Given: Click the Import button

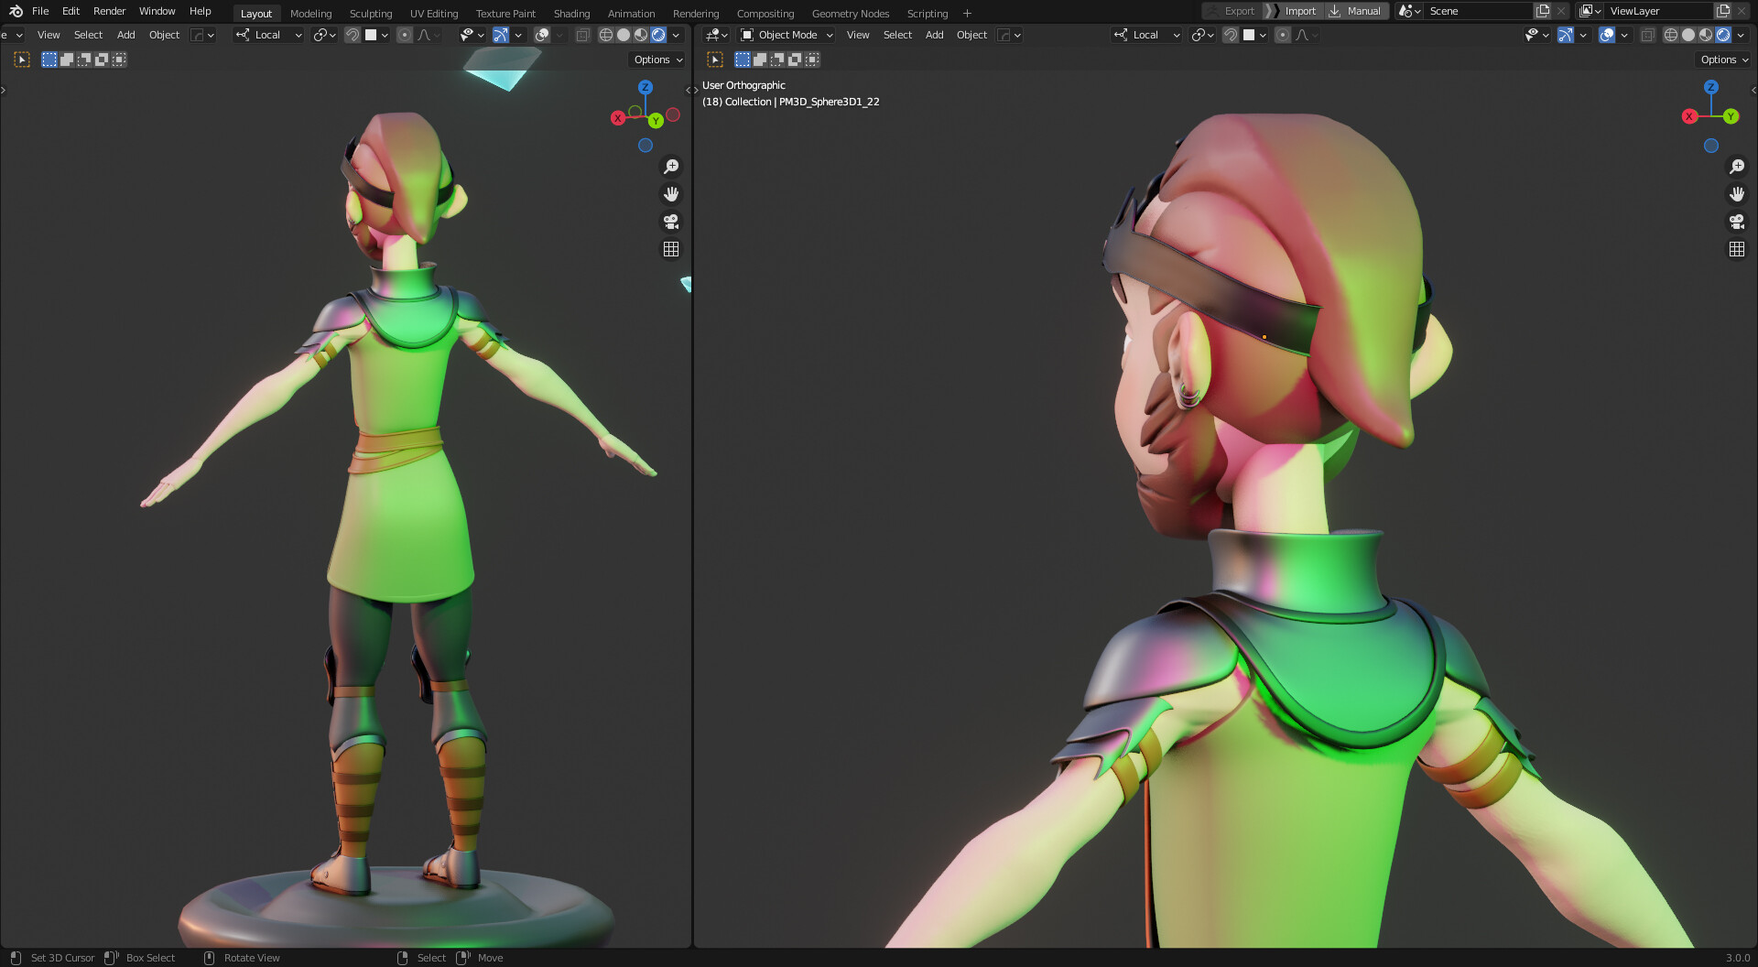Looking at the screenshot, I should coord(1299,10).
